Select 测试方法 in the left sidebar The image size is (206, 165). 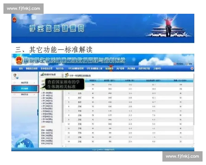(24, 95)
